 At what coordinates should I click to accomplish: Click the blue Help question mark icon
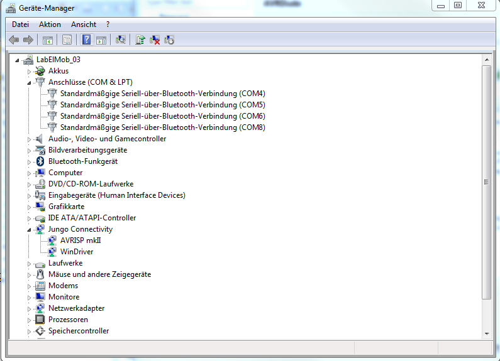click(86, 40)
